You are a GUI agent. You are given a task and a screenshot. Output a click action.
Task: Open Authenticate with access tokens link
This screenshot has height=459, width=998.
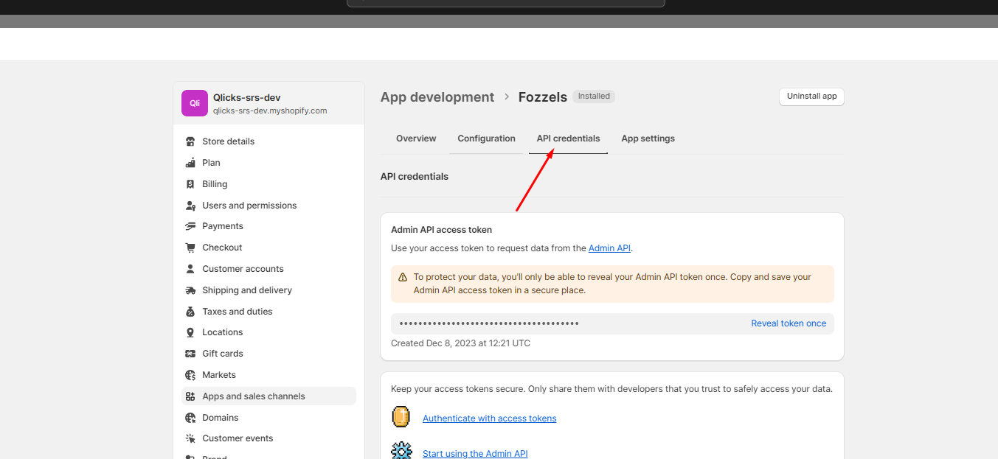tap(489, 418)
